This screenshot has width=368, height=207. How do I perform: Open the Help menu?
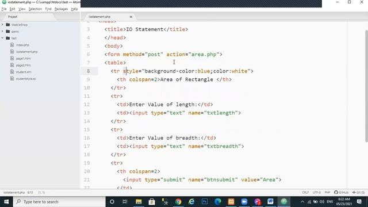pyautogui.click(x=74, y=9)
